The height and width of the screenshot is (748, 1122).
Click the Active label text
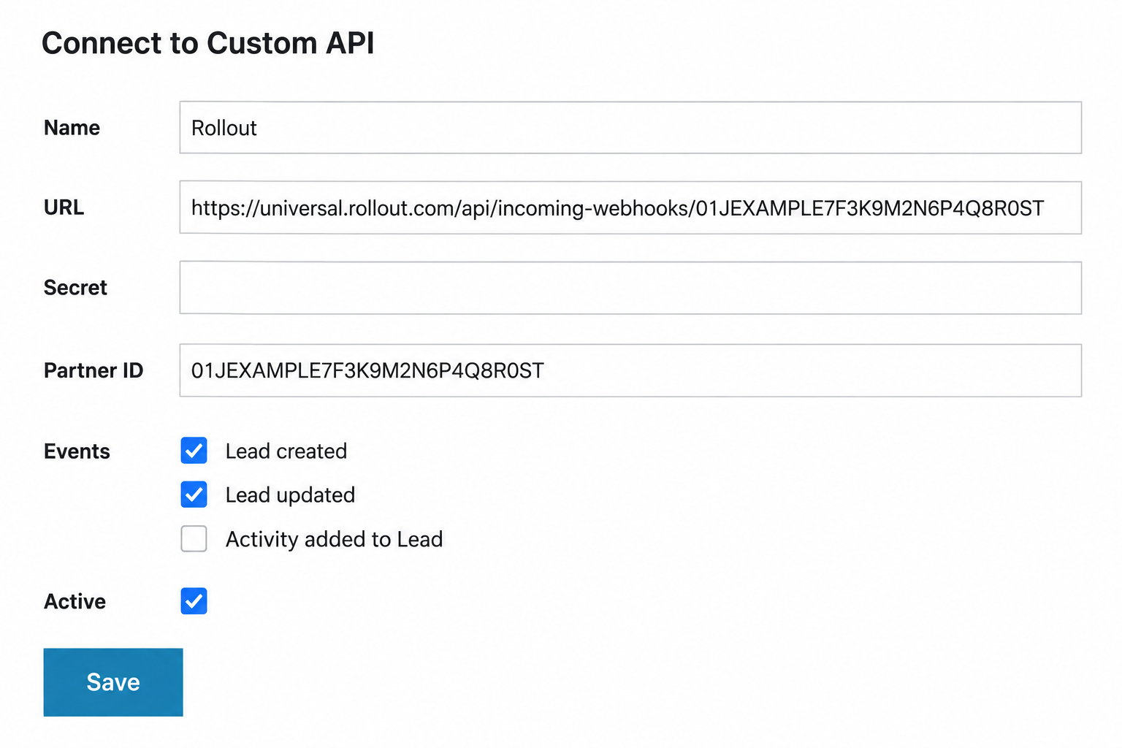(75, 601)
